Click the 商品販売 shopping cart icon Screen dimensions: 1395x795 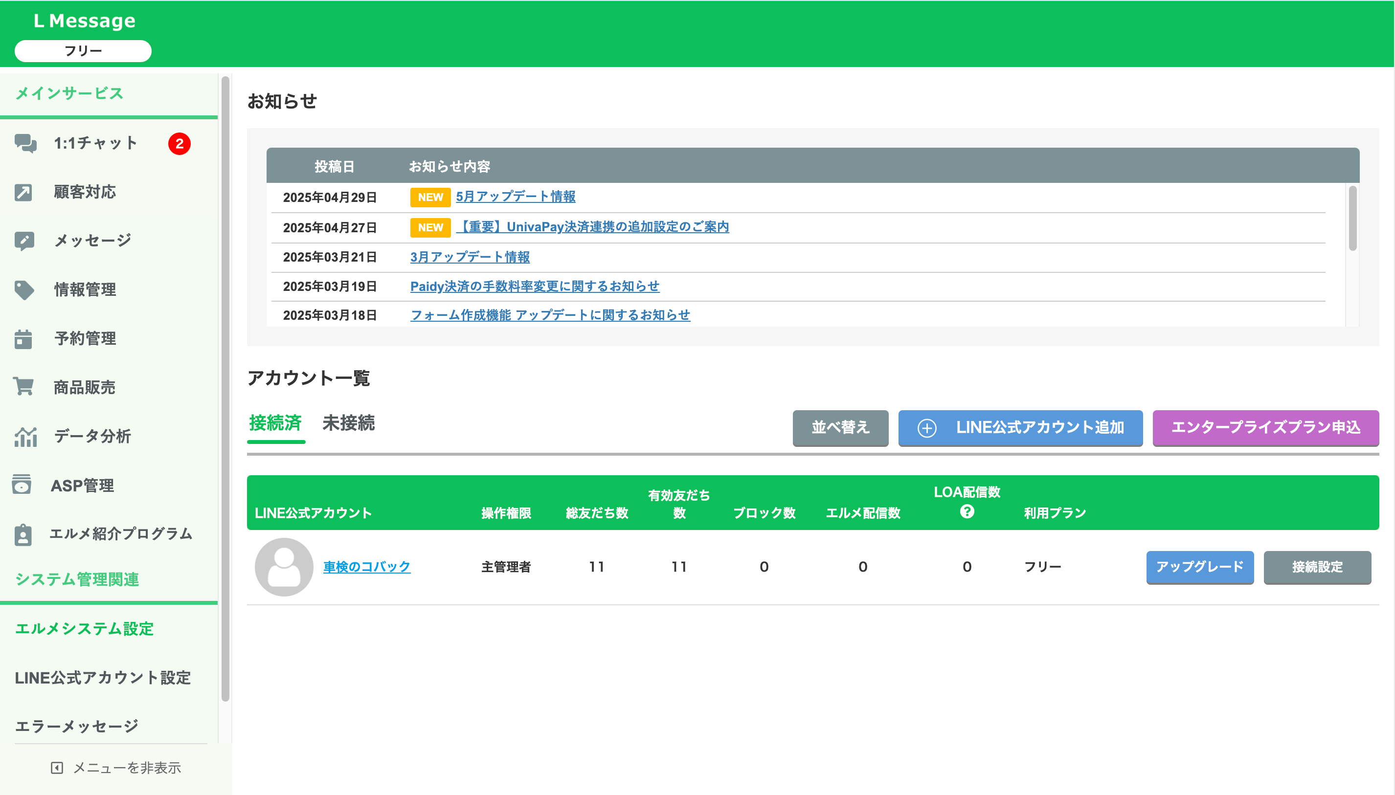point(23,387)
